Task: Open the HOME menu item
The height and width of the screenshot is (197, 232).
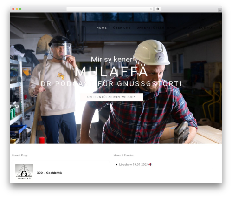Action: [x=102, y=28]
